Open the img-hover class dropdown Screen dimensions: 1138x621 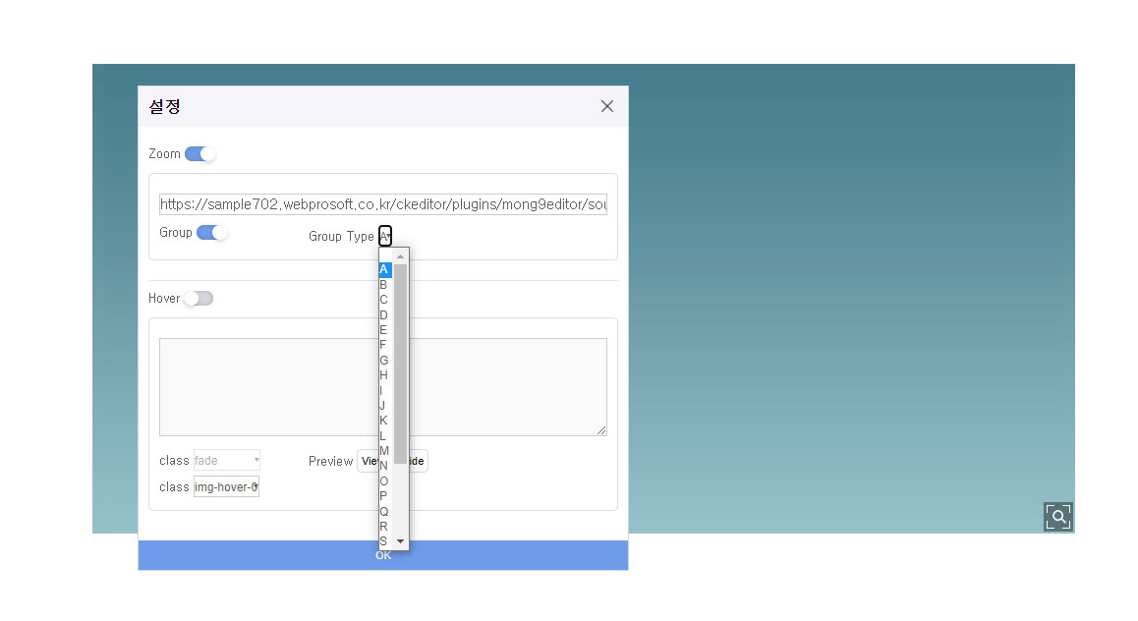(x=227, y=486)
